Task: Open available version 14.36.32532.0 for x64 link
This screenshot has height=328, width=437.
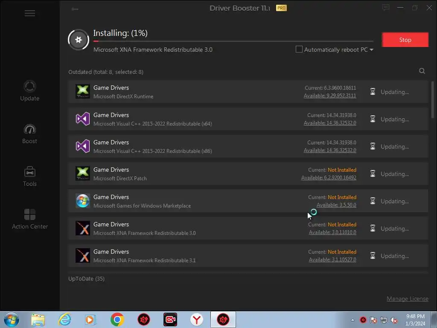Action: (x=330, y=123)
